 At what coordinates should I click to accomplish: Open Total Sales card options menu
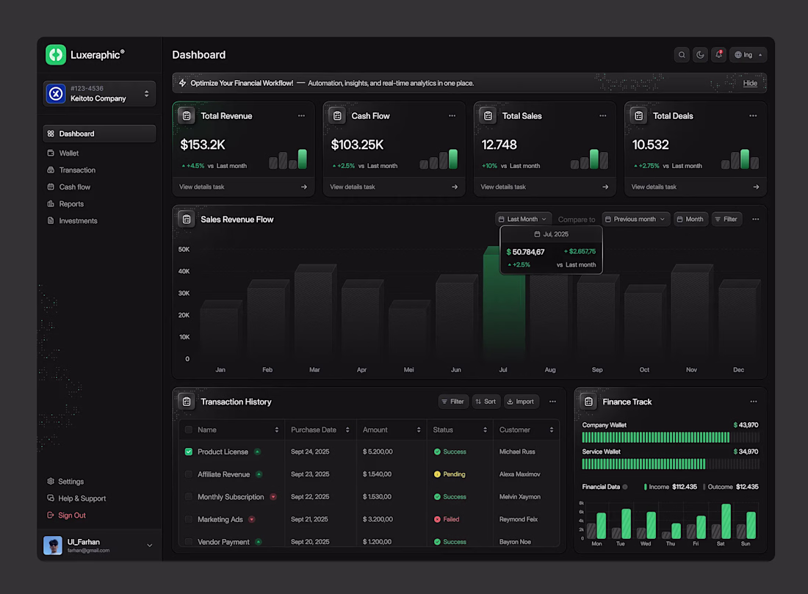pyautogui.click(x=602, y=116)
